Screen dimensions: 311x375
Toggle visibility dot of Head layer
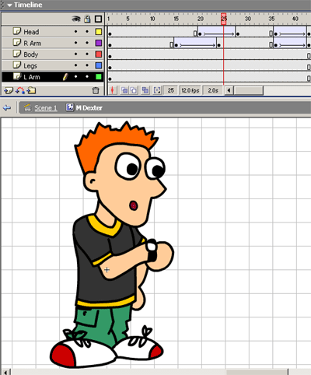75,32
